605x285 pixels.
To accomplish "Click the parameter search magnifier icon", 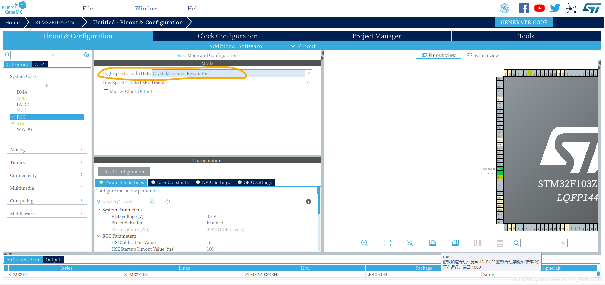I will coord(99,201).
